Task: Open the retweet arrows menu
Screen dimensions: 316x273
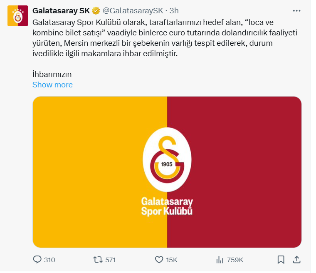Action: pos(98,260)
